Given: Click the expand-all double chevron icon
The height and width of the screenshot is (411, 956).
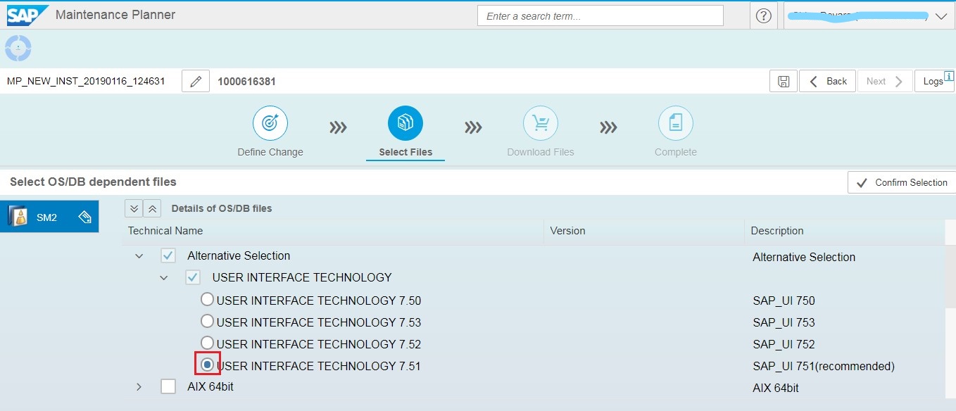Looking at the screenshot, I should (133, 208).
